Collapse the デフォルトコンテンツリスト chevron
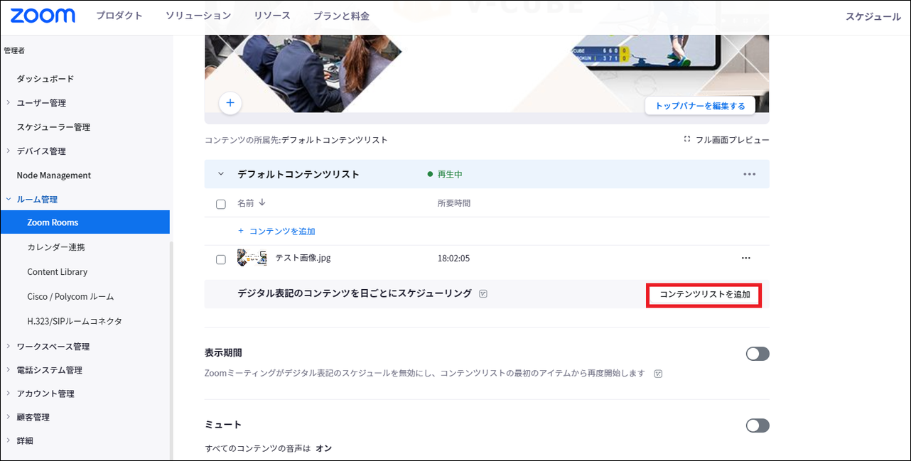 221,174
